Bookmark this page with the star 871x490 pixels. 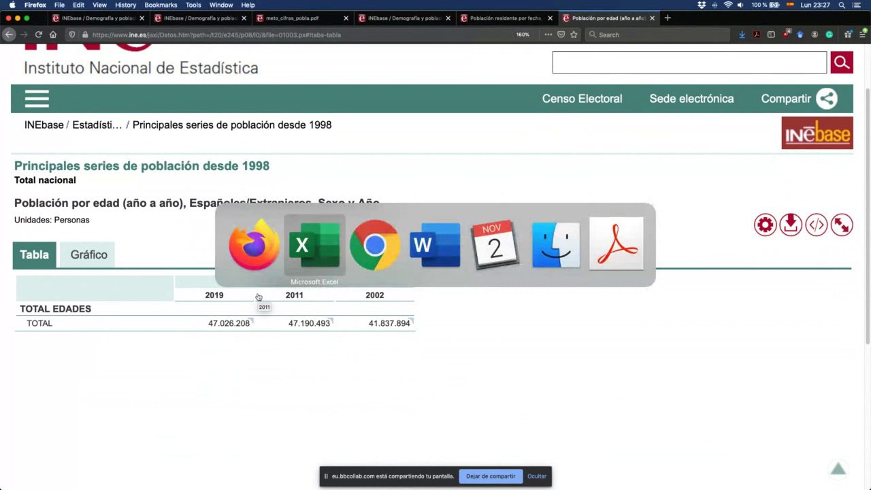pos(574,35)
